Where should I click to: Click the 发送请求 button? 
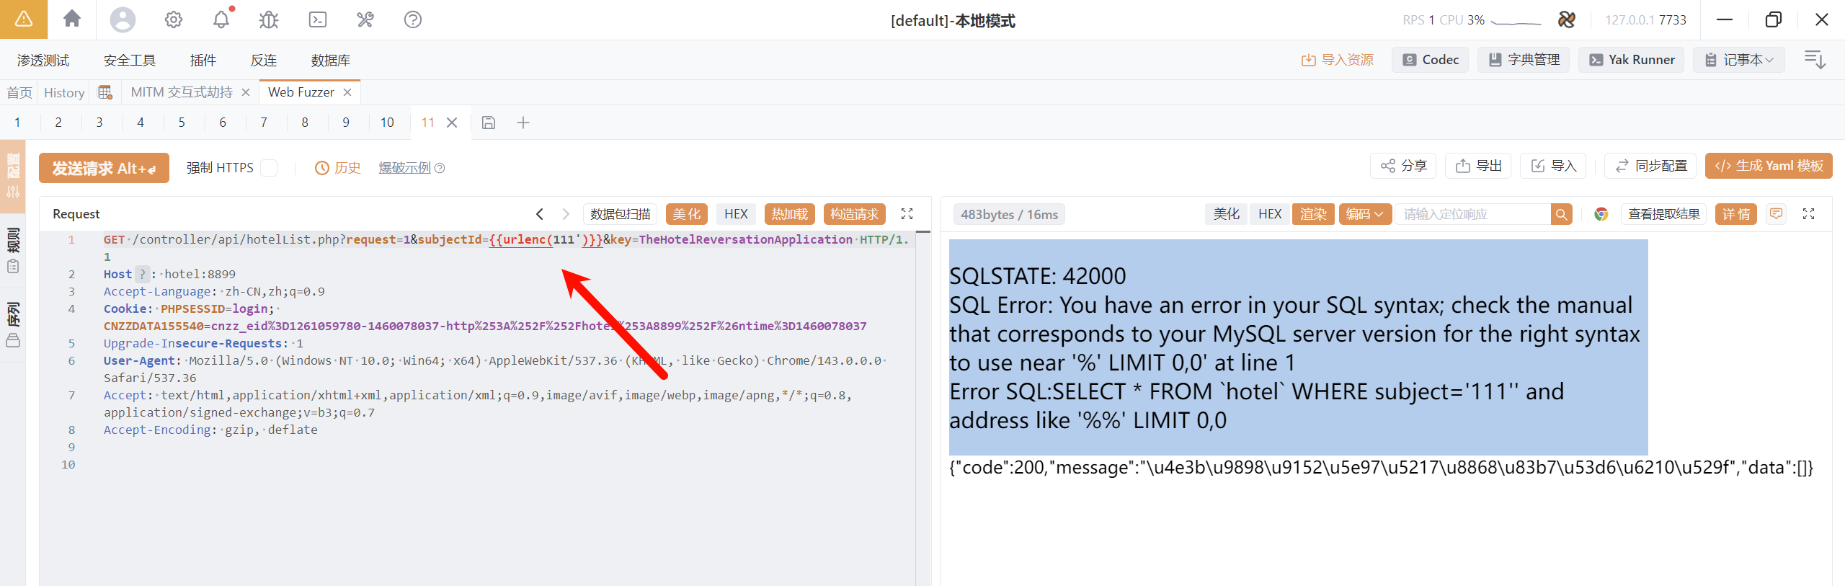point(104,168)
